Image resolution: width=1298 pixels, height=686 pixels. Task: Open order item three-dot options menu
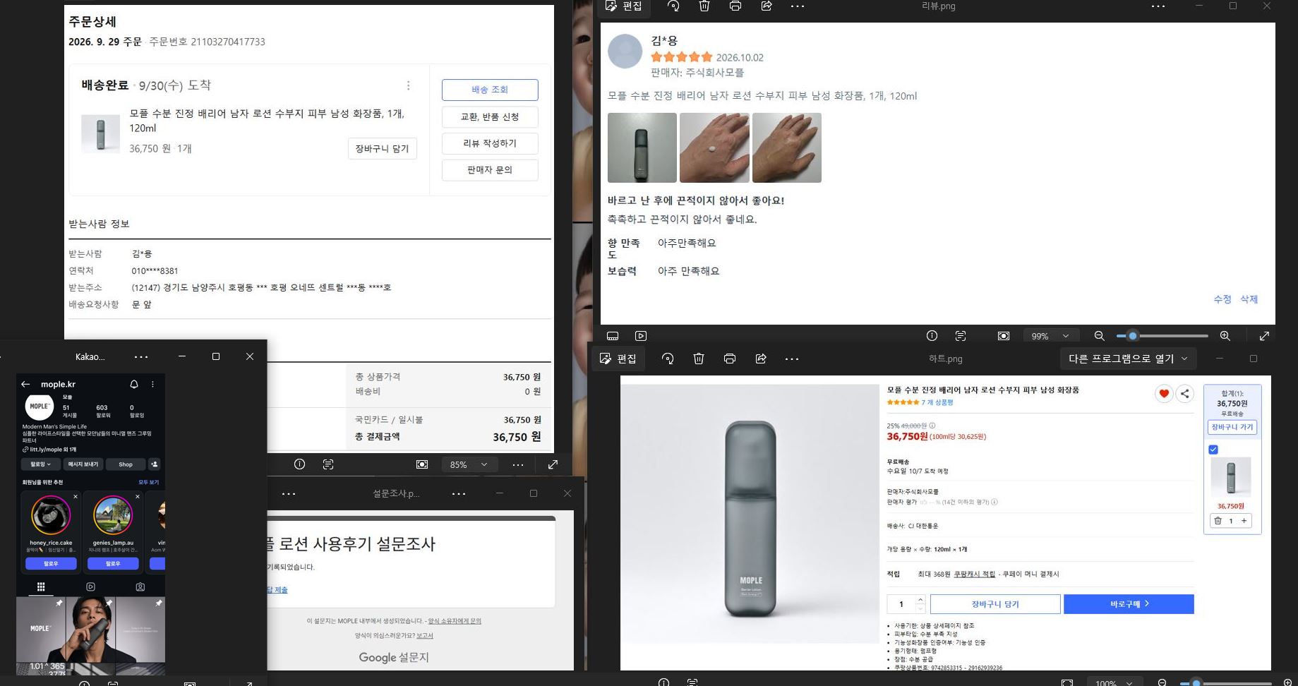point(408,85)
